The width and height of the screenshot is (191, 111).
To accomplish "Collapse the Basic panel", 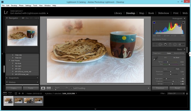I will pos(184,49).
